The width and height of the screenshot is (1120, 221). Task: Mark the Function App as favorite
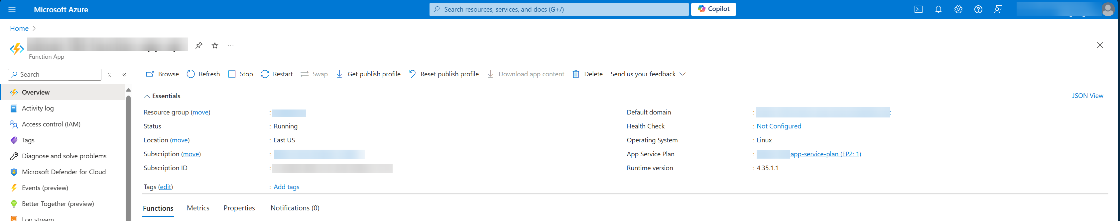coord(215,45)
